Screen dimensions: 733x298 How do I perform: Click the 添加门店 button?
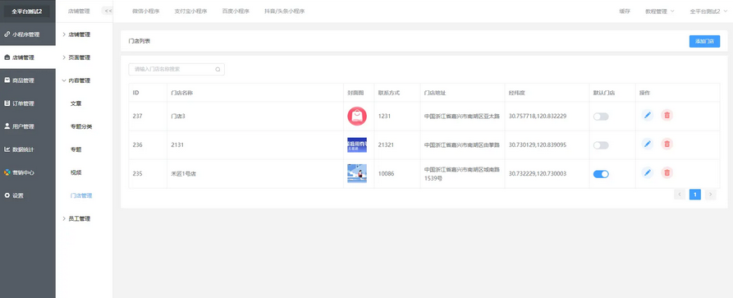coord(704,41)
